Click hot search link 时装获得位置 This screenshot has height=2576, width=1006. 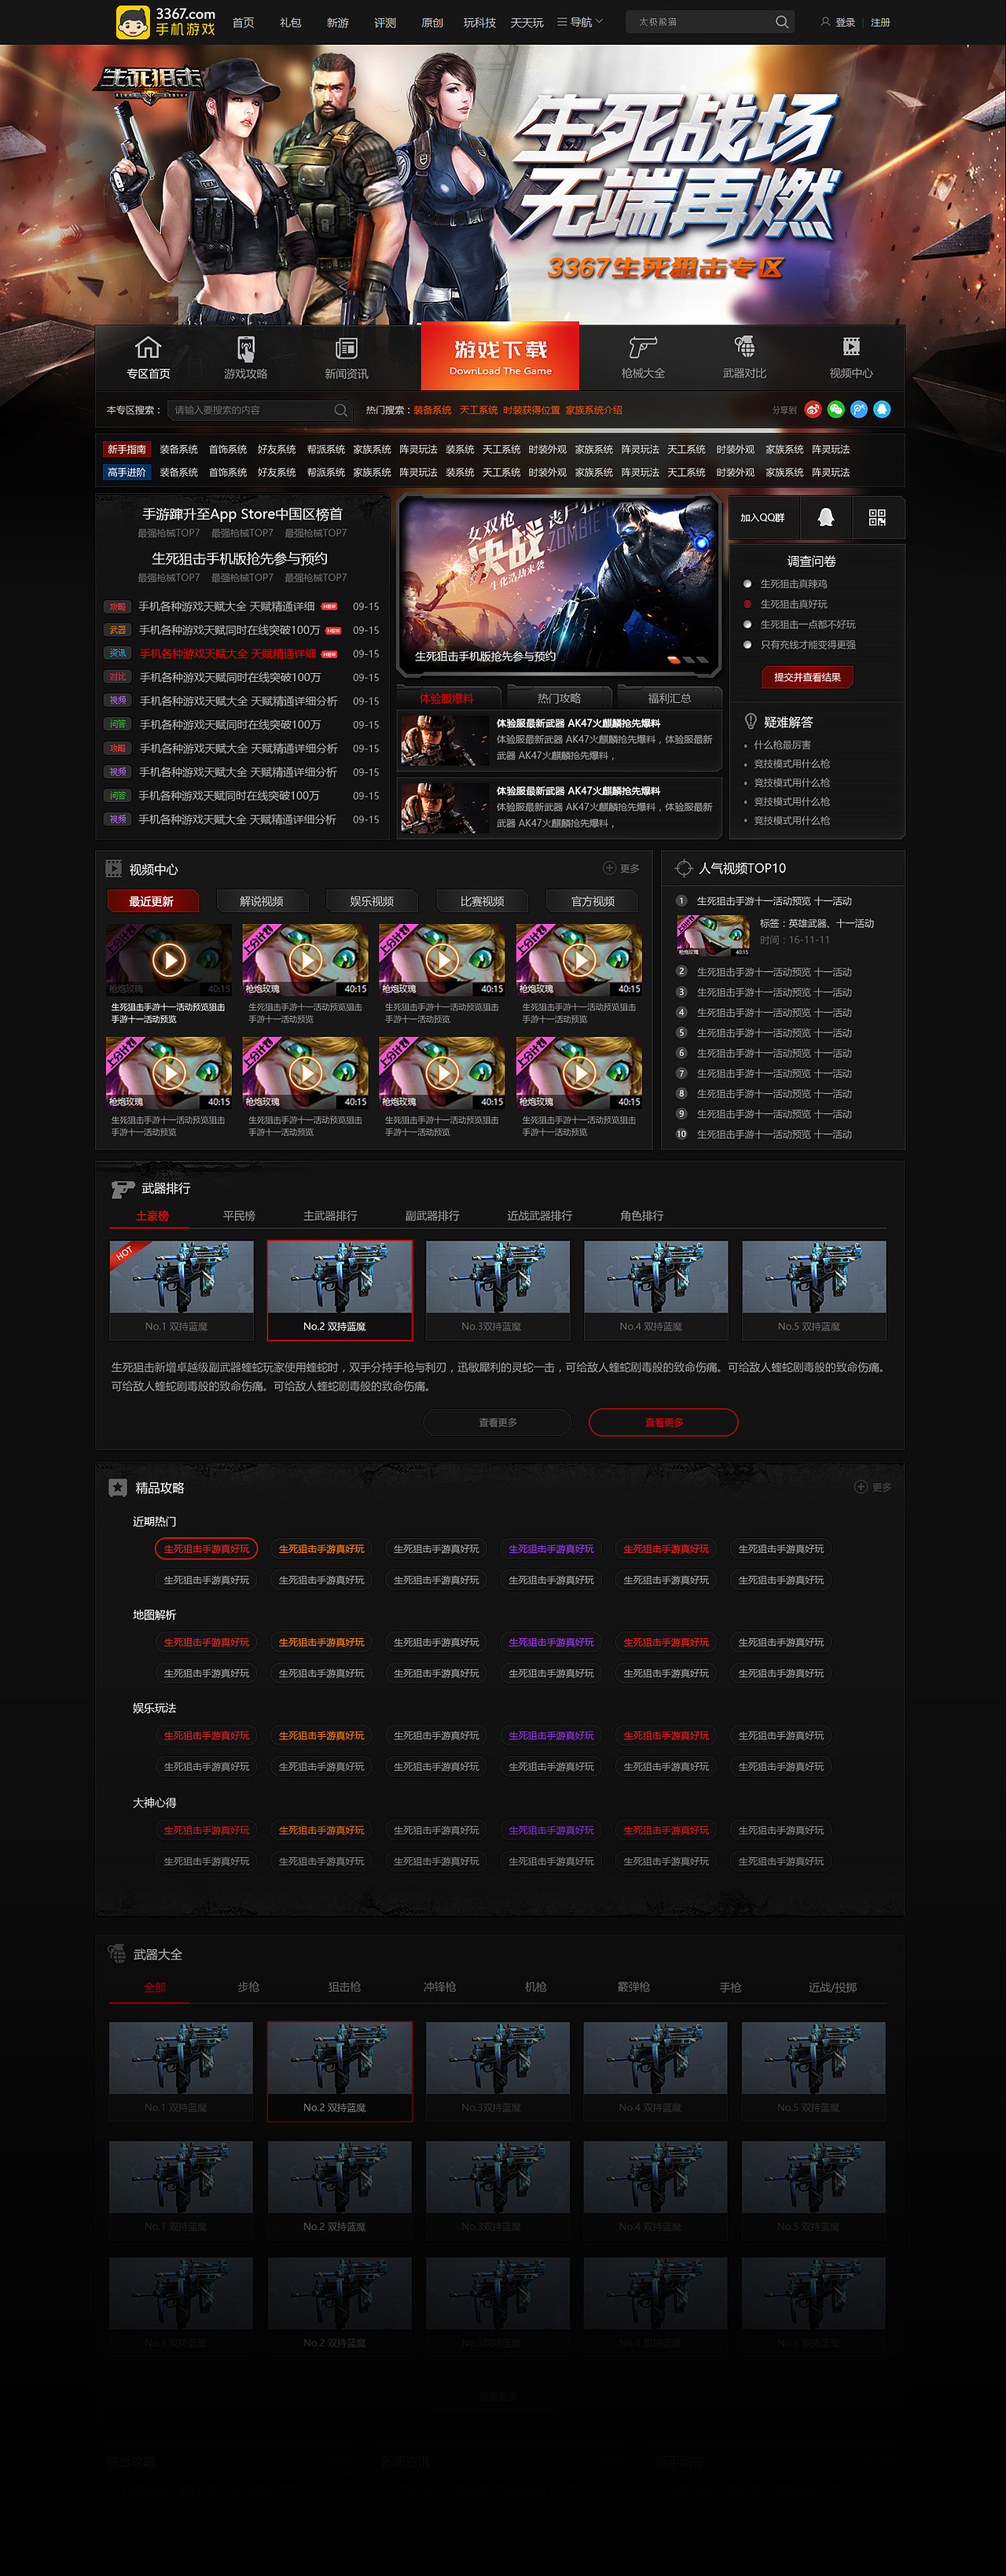point(531,410)
